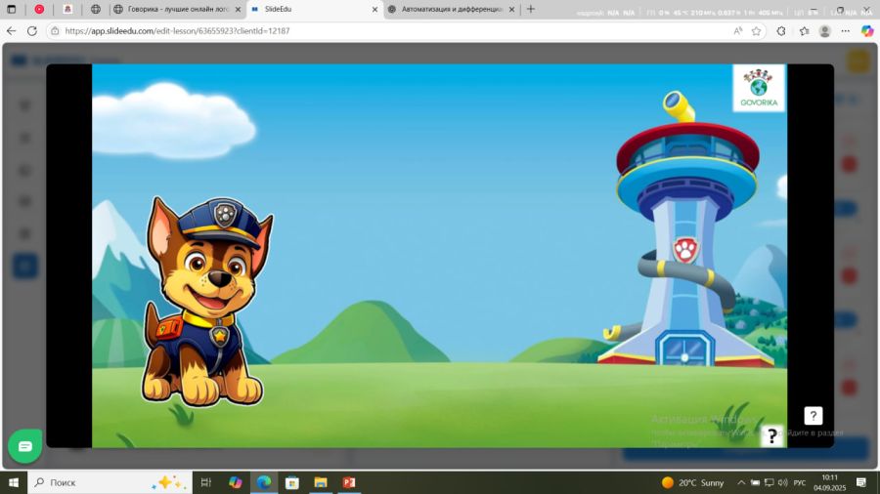The image size is (880, 494).
Task: Open File Explorer from the taskbar
Action: click(321, 482)
